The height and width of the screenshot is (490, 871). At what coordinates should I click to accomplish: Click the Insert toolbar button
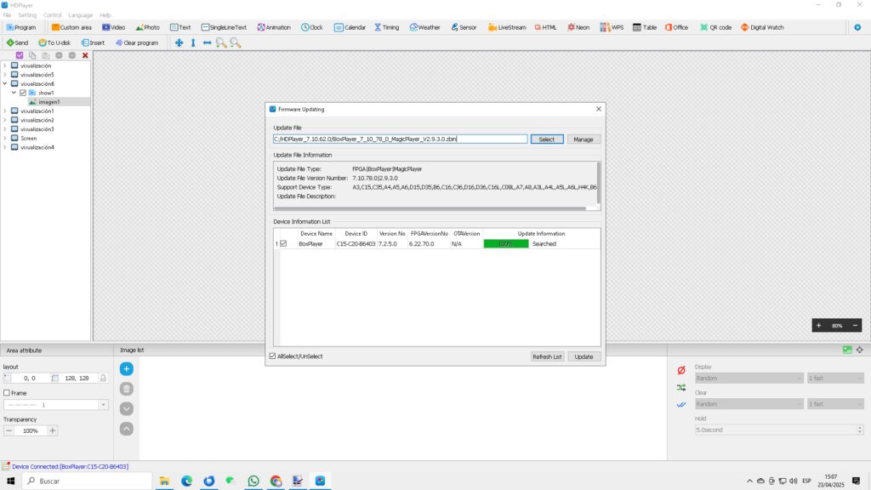[x=93, y=43]
